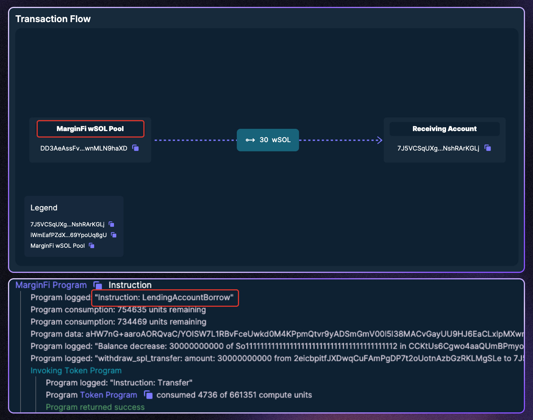Copy the Token Program address
This screenshot has height=420, width=533.
pyautogui.click(x=148, y=395)
